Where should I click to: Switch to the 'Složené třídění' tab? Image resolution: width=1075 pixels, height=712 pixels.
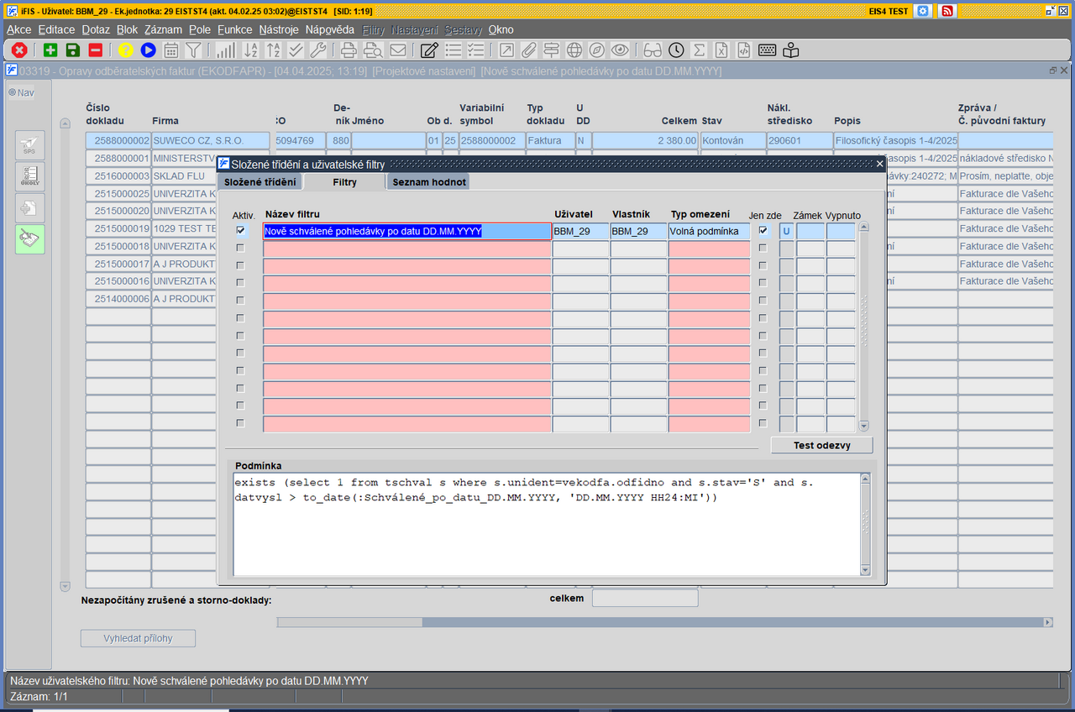pos(260,182)
